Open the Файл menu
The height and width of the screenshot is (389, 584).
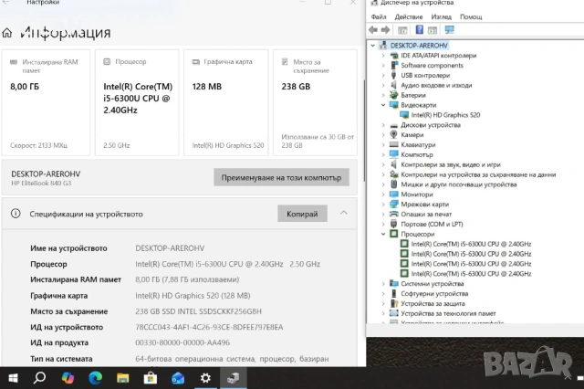(x=379, y=16)
